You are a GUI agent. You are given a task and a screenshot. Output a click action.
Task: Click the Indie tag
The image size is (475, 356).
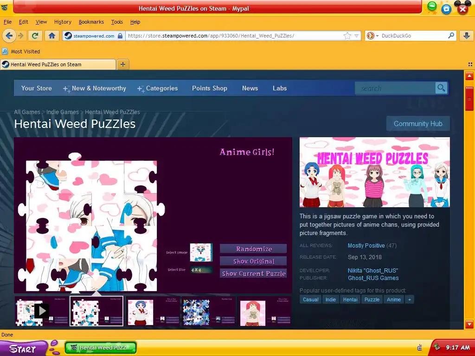click(330, 299)
